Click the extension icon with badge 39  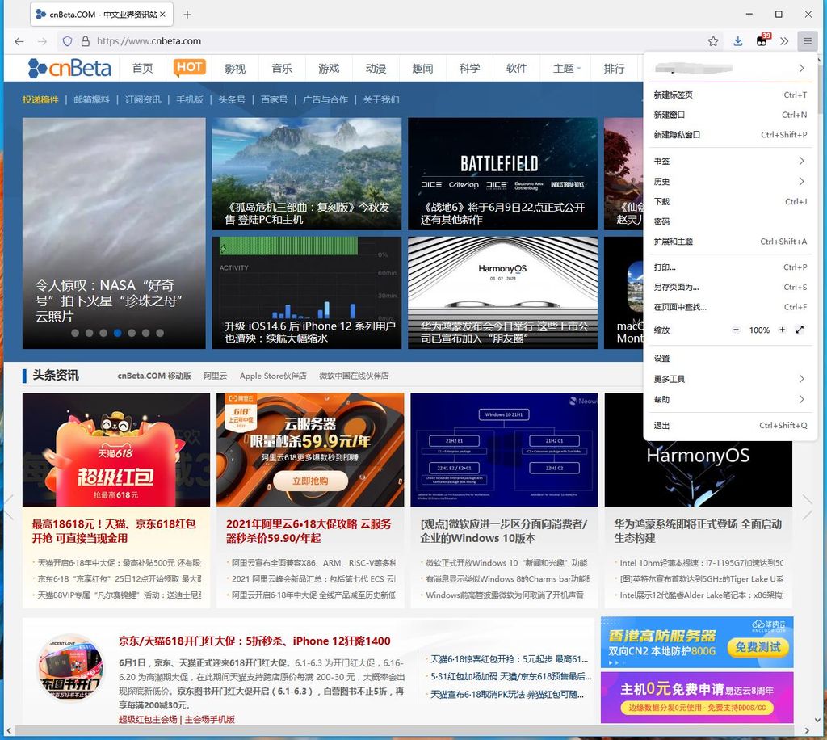pos(762,41)
